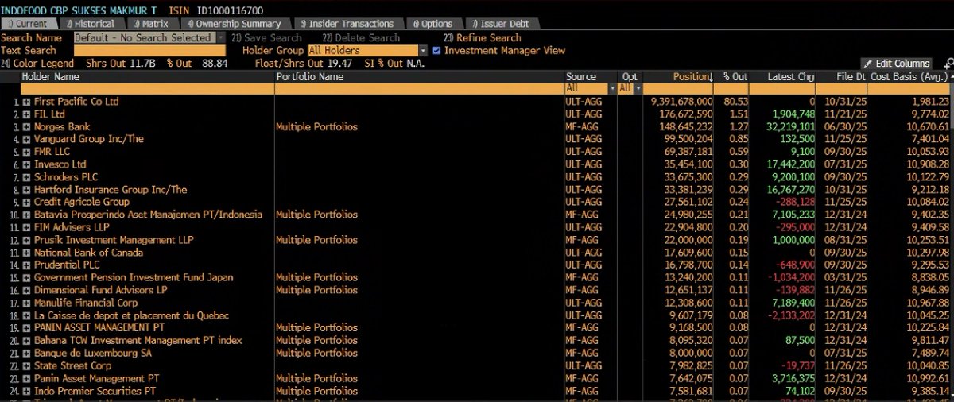Click Refine Search

(x=482, y=37)
